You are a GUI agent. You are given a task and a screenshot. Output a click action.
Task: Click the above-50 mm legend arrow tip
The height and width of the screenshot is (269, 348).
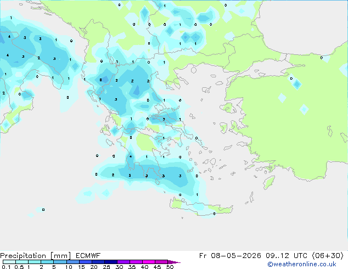click(174, 262)
